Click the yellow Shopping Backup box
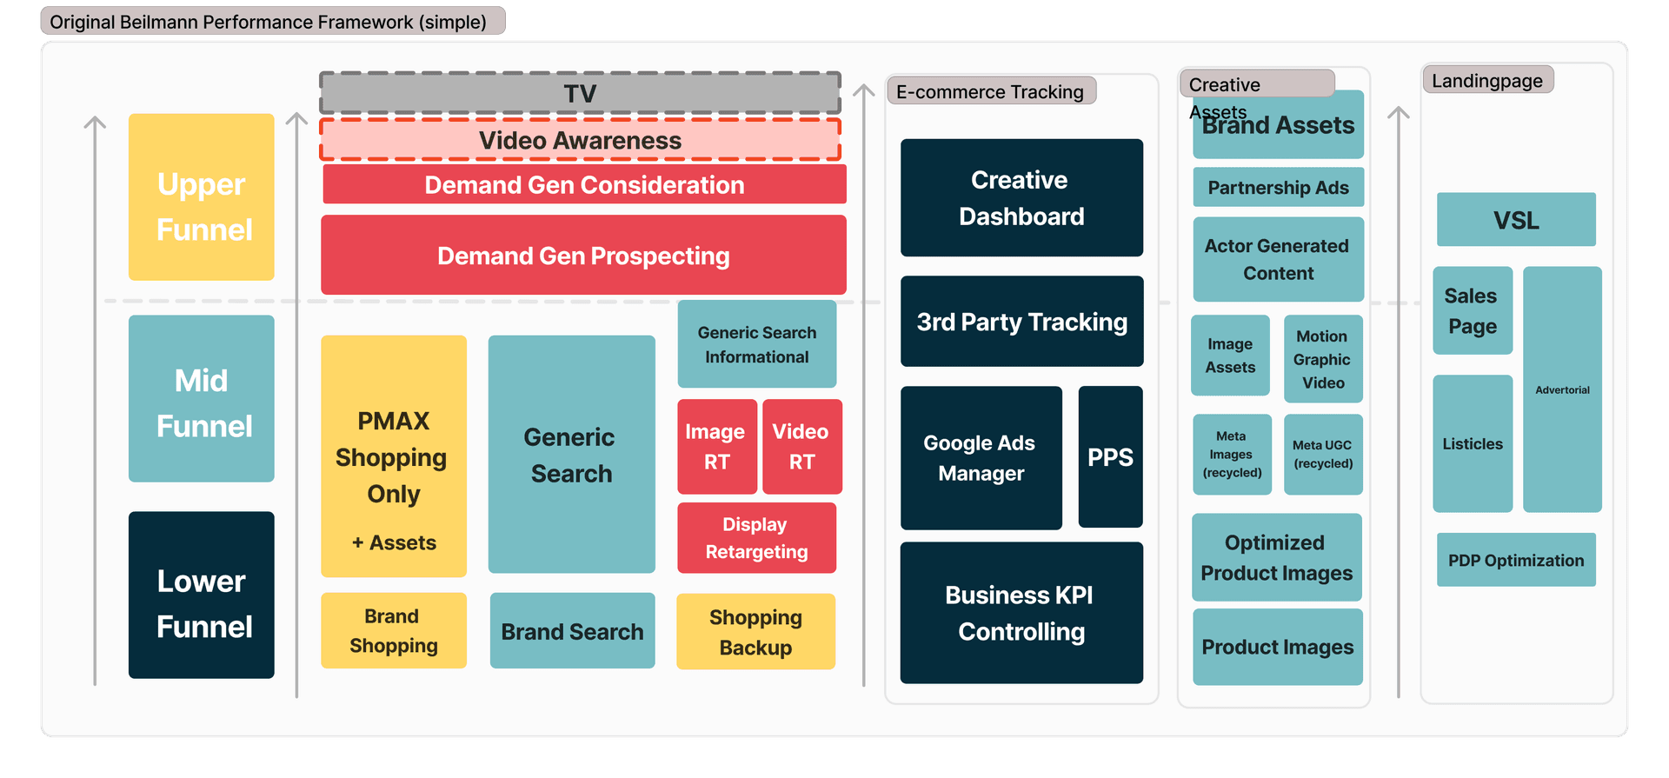 point(755,632)
